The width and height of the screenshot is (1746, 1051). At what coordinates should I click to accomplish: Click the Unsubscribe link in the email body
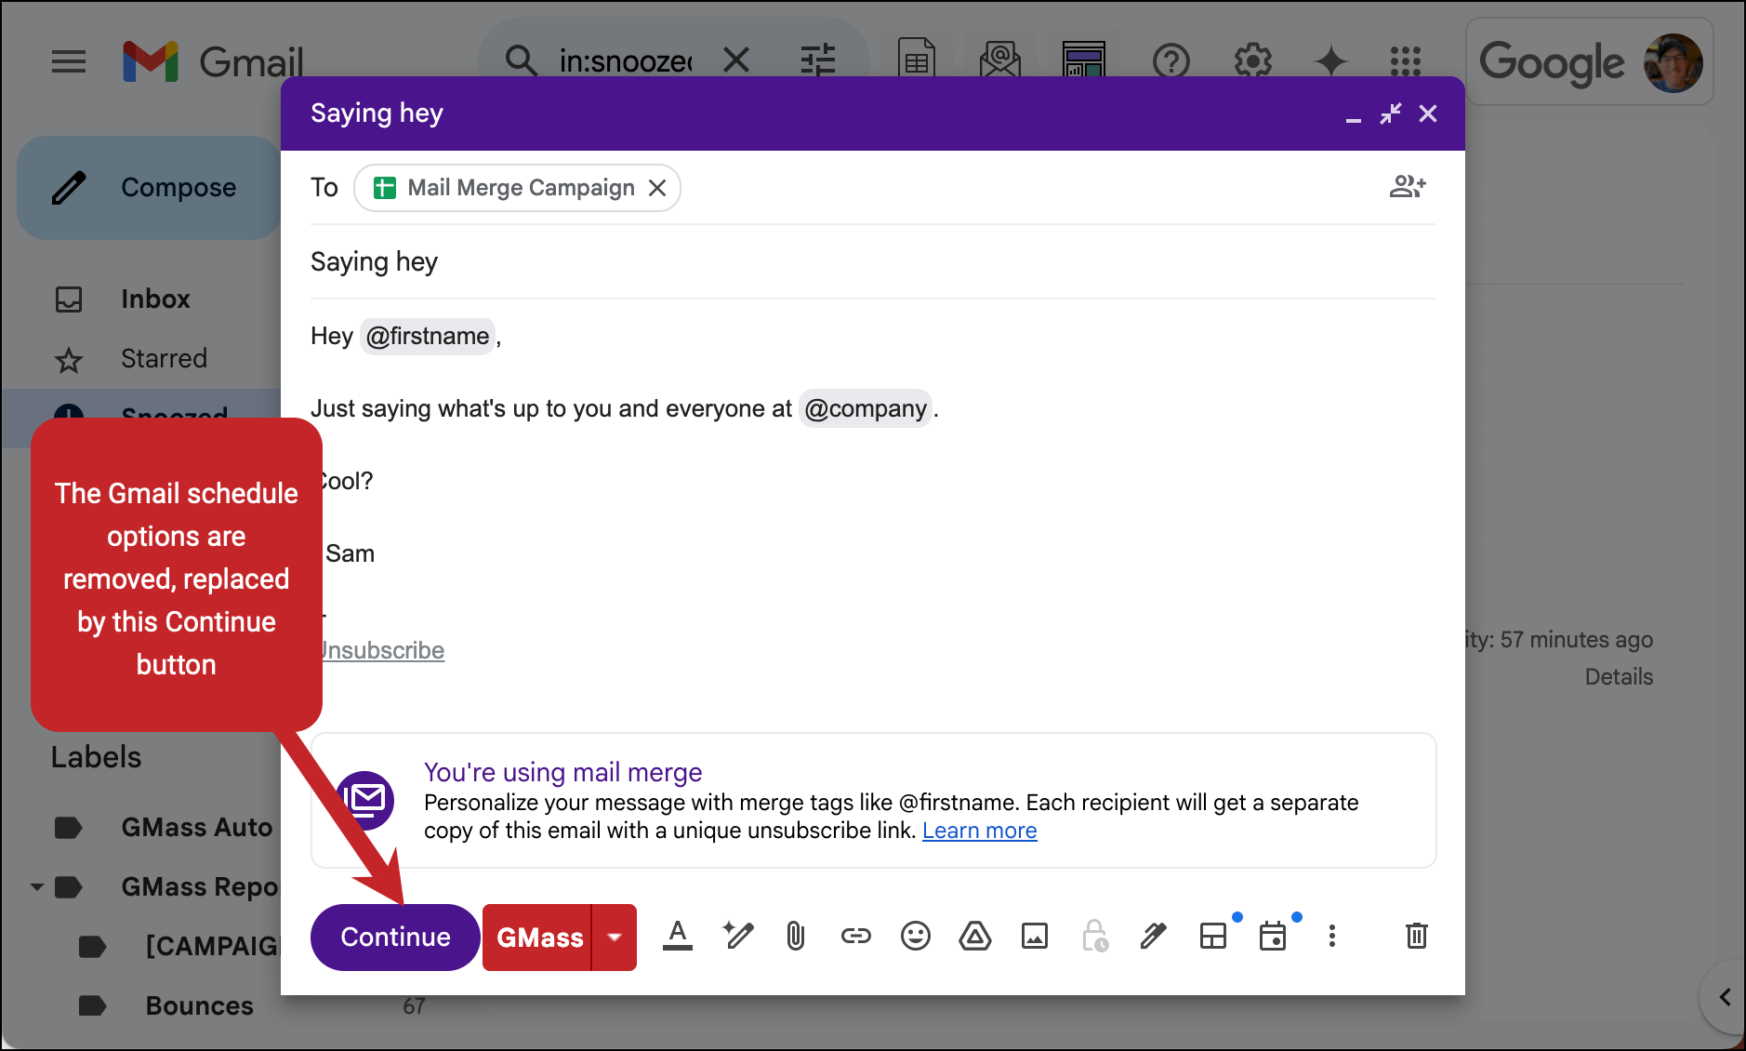pos(382,650)
